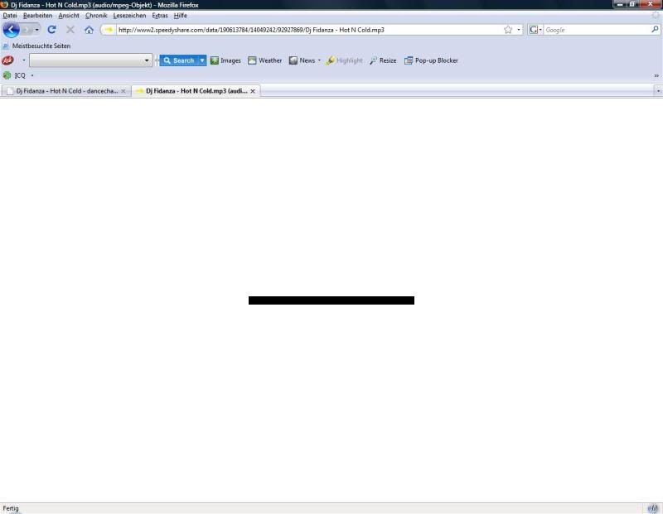Screen dimensions: 663x514
Task: Click the magnifier in Google search box
Action: pos(655,30)
